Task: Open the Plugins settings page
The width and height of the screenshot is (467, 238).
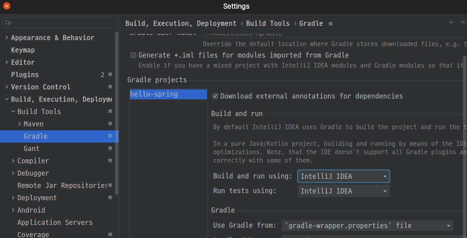Action: click(25, 74)
